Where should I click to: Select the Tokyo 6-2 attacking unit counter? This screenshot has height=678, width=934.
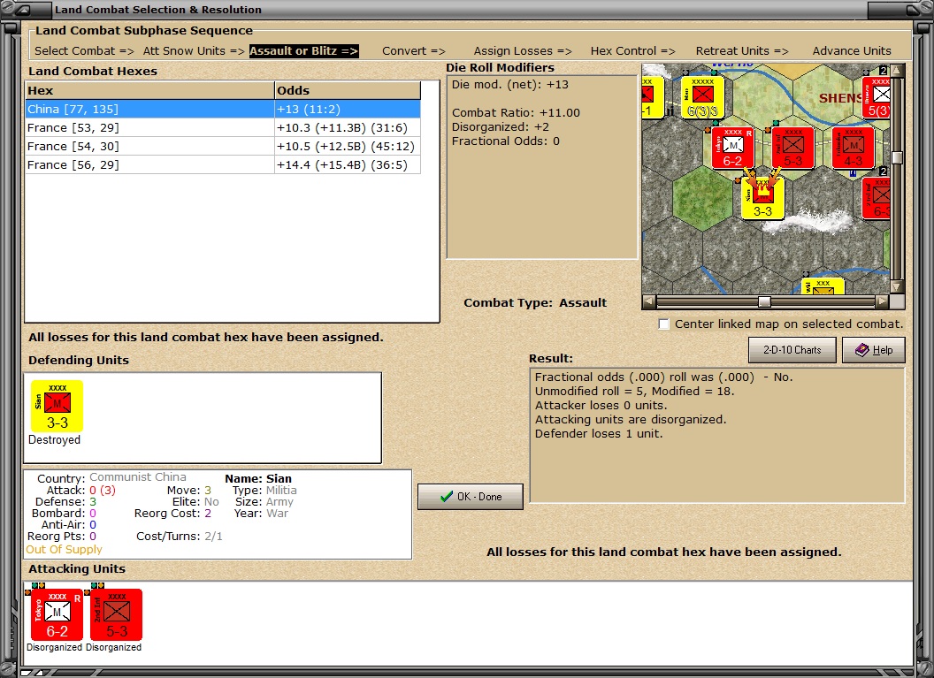coord(57,614)
